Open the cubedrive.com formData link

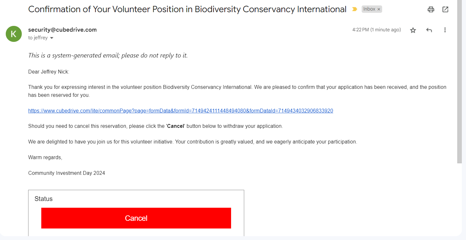tap(181, 111)
